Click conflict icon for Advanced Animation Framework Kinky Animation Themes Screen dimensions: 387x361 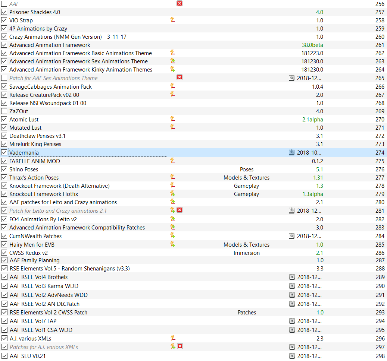click(172, 69)
